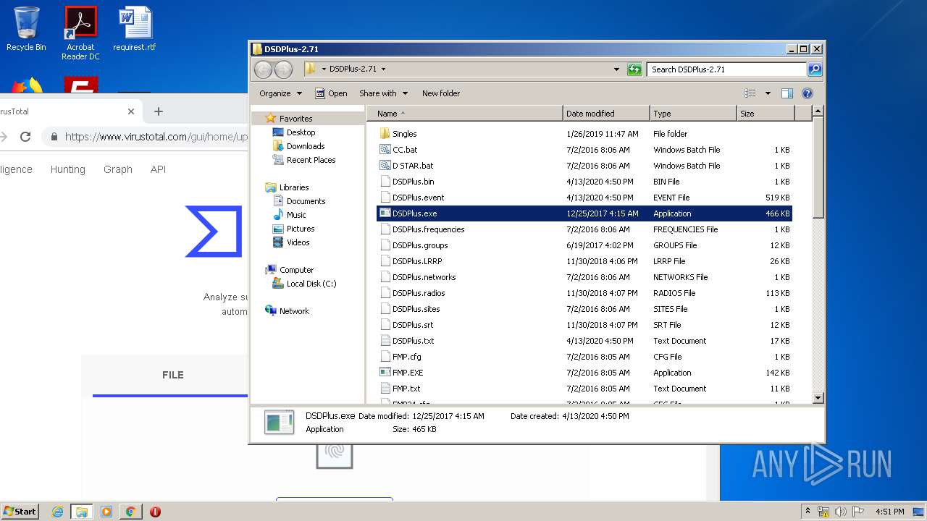Click the Explorer Back navigation button
This screenshot has width=927, height=521.
coord(264,69)
